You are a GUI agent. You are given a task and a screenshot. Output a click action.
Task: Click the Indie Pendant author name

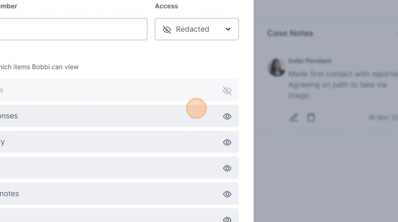click(310, 61)
